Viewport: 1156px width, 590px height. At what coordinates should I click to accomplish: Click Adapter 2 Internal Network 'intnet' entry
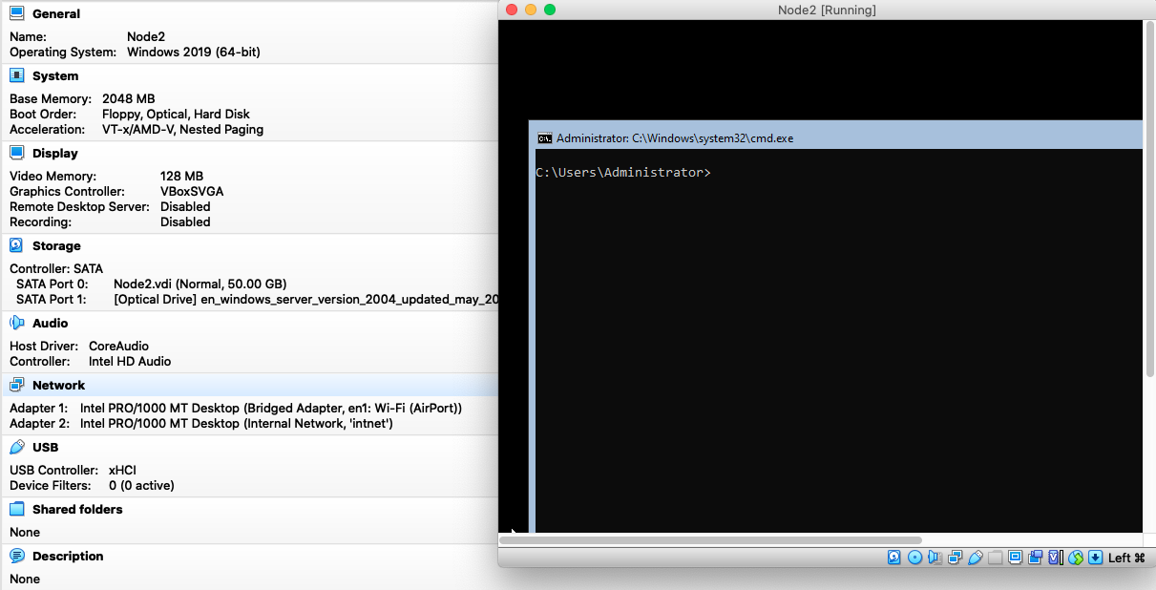coord(237,424)
